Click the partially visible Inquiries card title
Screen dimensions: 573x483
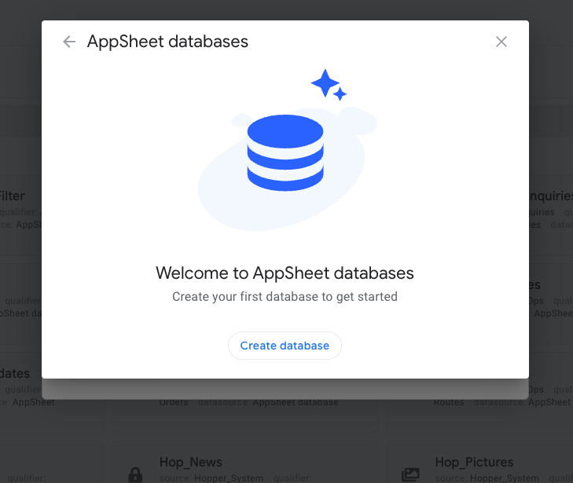(x=551, y=196)
